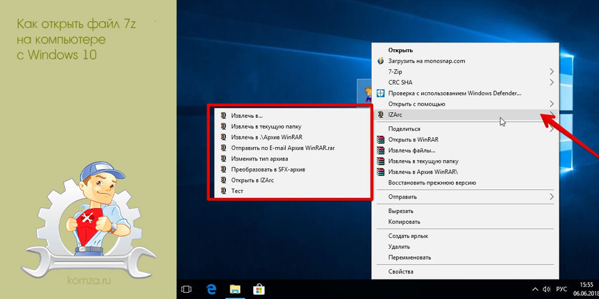Click the Windows Defender shield icon
Viewport: 599px width, 299px height.
point(380,93)
